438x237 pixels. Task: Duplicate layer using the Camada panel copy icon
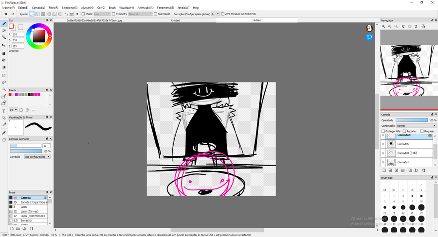[410, 170]
